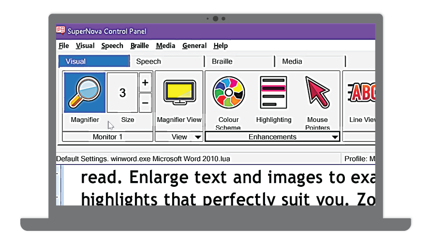Open the Mouse Pointers arrow icon

point(317,91)
